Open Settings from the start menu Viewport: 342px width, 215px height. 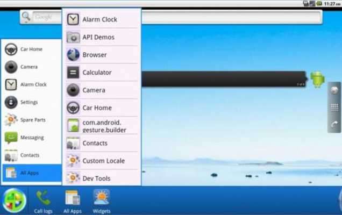tap(32, 102)
